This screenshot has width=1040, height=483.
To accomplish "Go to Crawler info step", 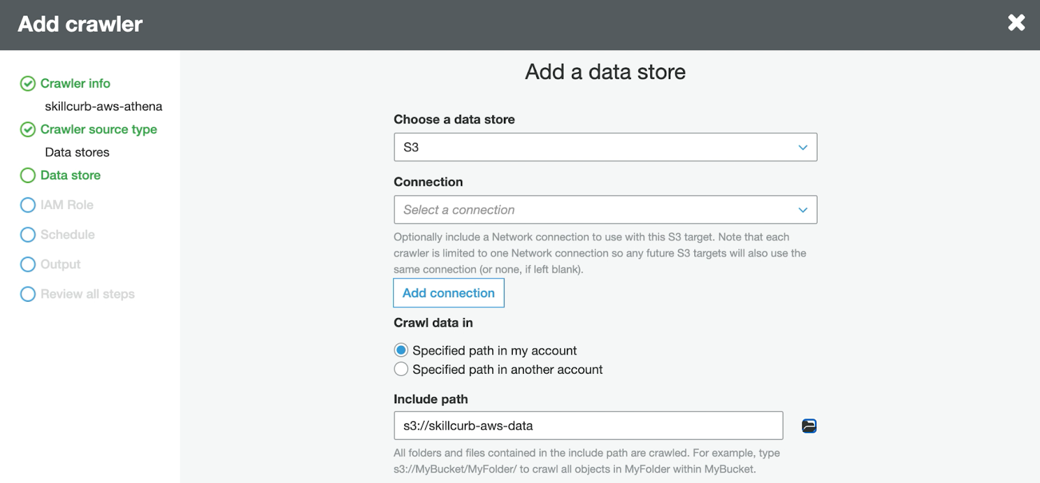I will coord(75,84).
